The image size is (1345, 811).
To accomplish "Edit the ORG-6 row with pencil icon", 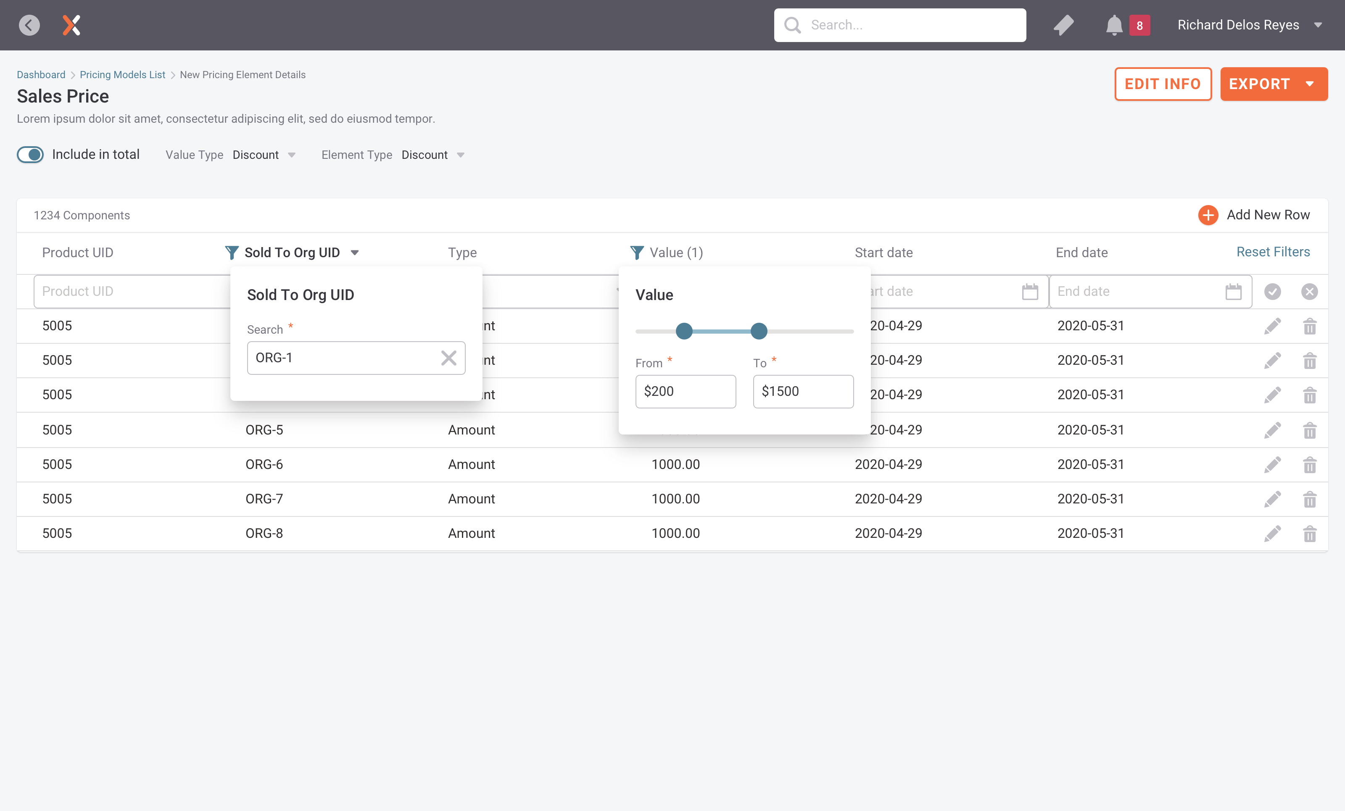I will point(1272,464).
